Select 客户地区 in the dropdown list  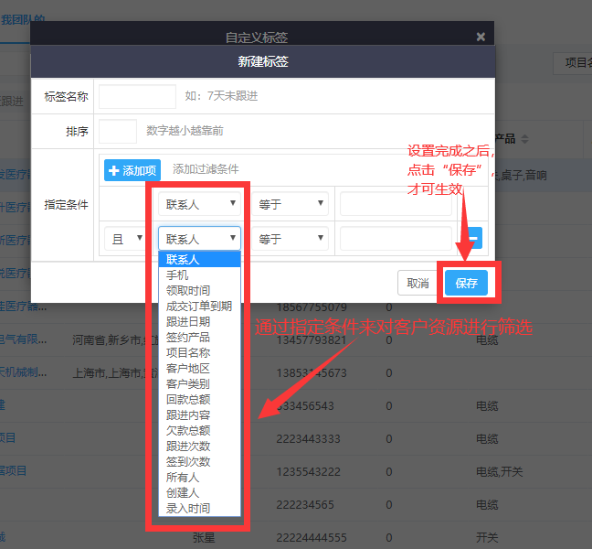pyautogui.click(x=199, y=368)
